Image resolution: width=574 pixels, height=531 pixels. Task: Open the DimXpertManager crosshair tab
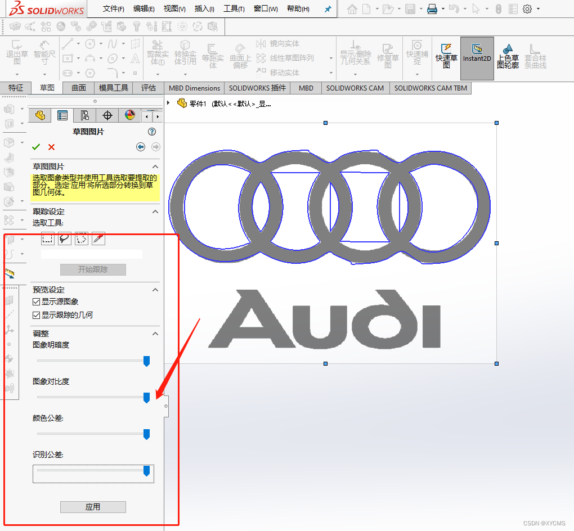[107, 116]
